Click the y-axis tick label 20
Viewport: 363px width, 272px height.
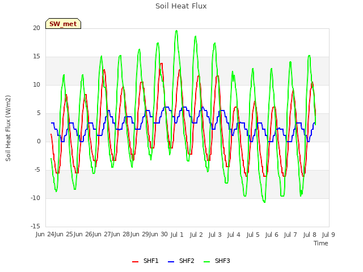click(36, 28)
